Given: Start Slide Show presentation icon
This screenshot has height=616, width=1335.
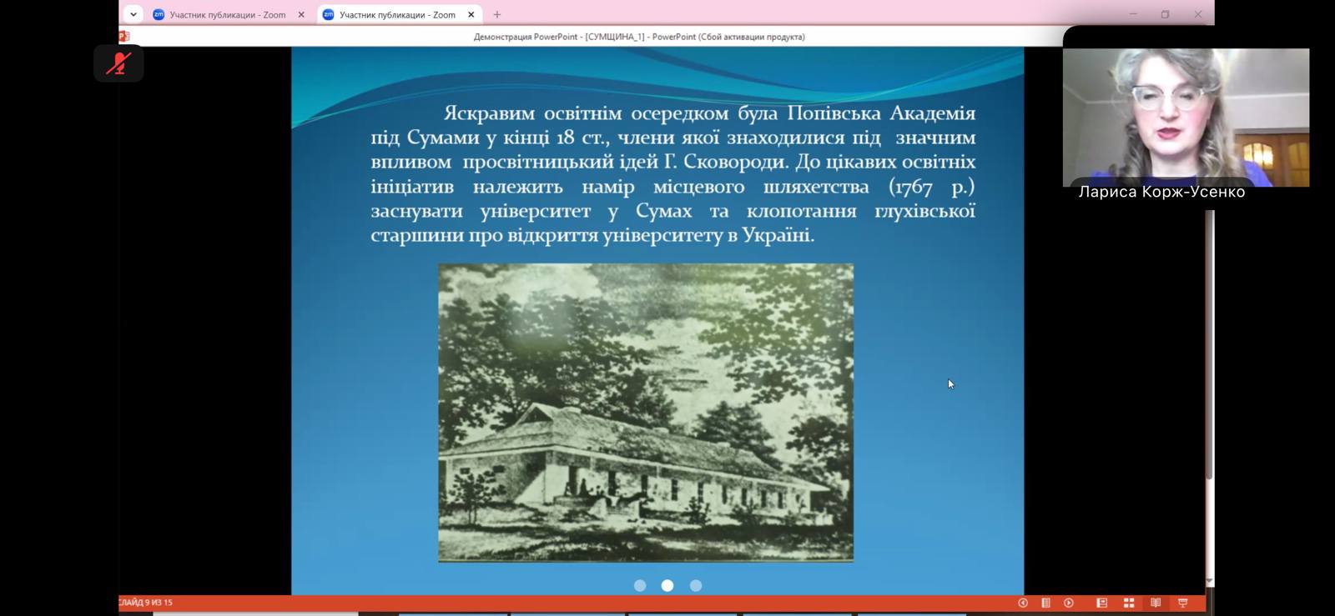Looking at the screenshot, I should pyautogui.click(x=1182, y=603).
